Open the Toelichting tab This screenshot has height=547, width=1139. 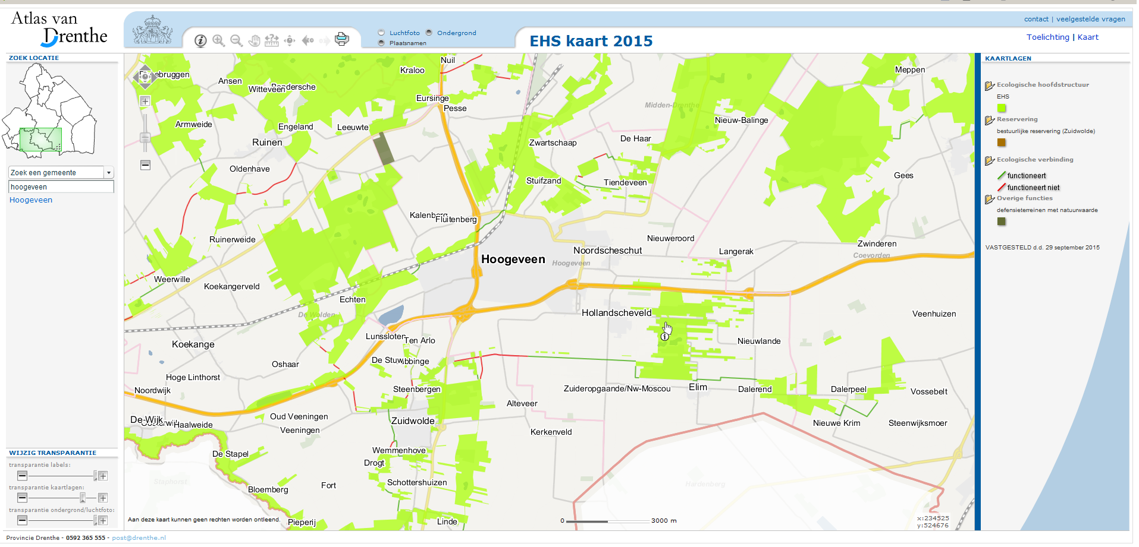pos(1047,37)
